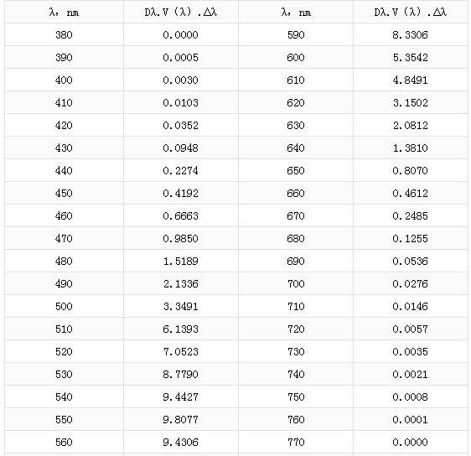
Task: Click the wavelength cell 730
Action: click(296, 352)
